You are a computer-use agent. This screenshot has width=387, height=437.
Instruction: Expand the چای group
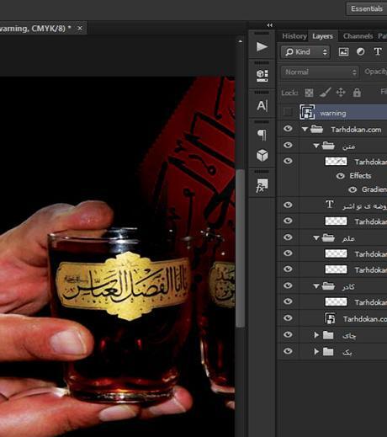tap(316, 335)
